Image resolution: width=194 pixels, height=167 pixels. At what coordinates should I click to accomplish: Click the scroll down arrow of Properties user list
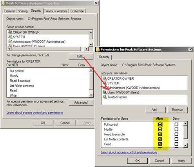[91, 44]
